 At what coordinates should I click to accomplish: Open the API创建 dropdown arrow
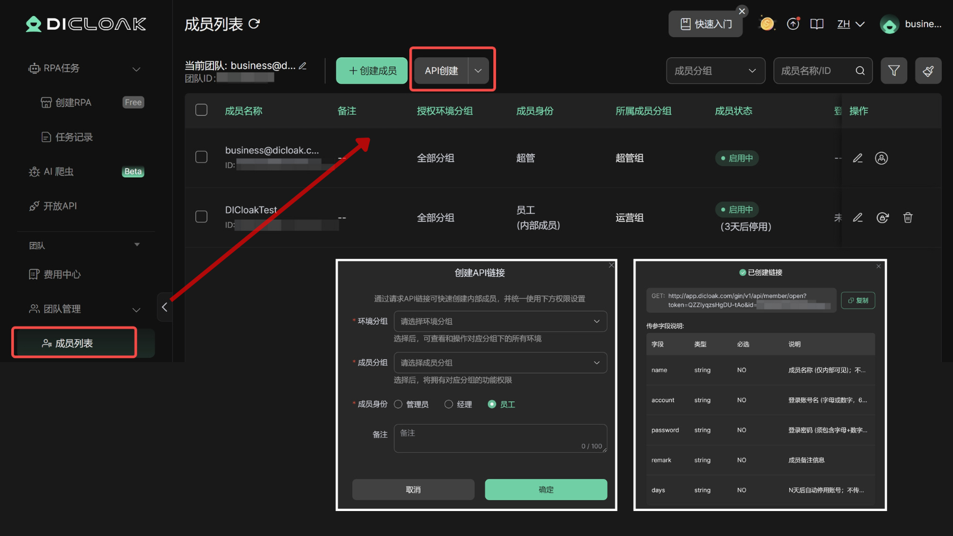tap(478, 71)
